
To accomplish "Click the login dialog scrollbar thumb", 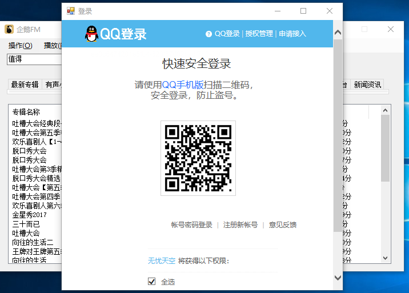I will pos(338,135).
